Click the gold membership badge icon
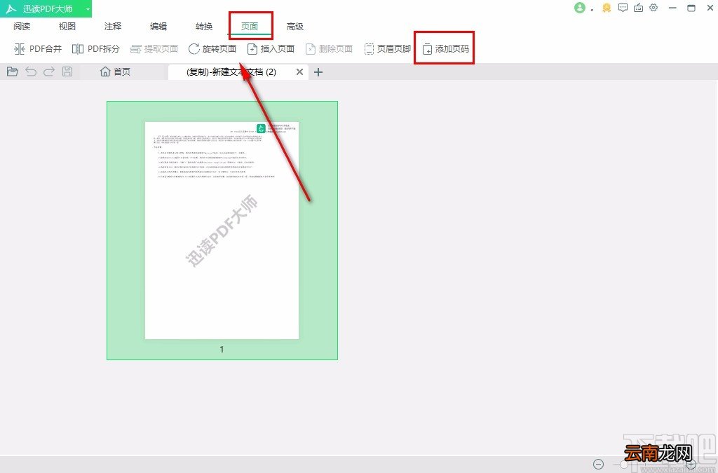The image size is (718, 473). 607,8
